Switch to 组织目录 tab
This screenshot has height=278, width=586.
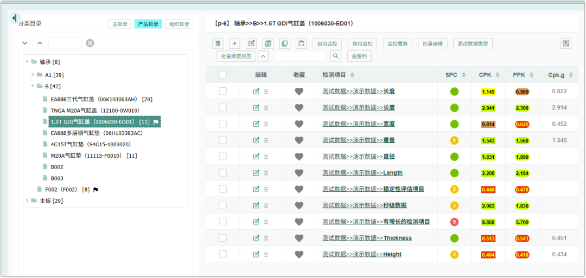(x=179, y=24)
